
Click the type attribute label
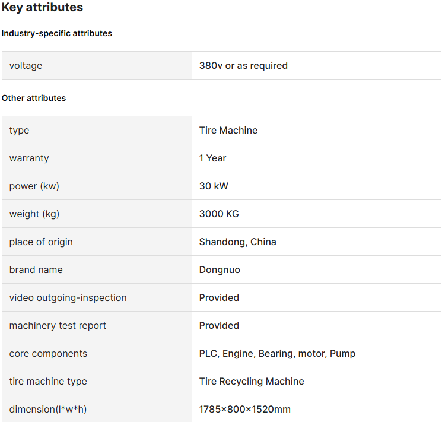[x=19, y=131]
